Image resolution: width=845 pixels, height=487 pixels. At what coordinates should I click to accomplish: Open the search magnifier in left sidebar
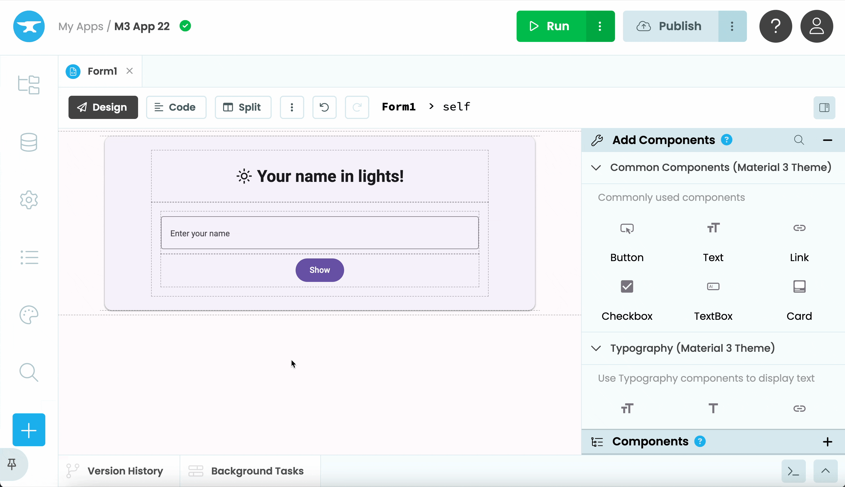(29, 372)
